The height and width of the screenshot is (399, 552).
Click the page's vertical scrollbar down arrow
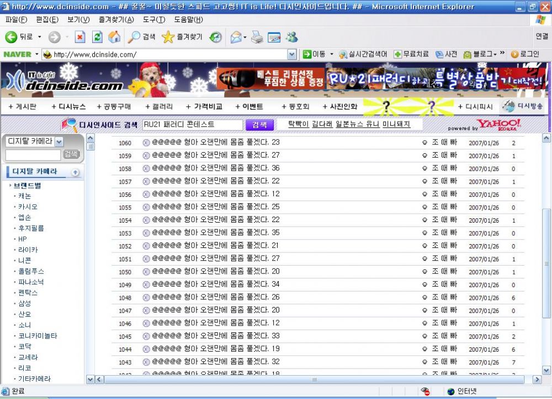coord(546,370)
